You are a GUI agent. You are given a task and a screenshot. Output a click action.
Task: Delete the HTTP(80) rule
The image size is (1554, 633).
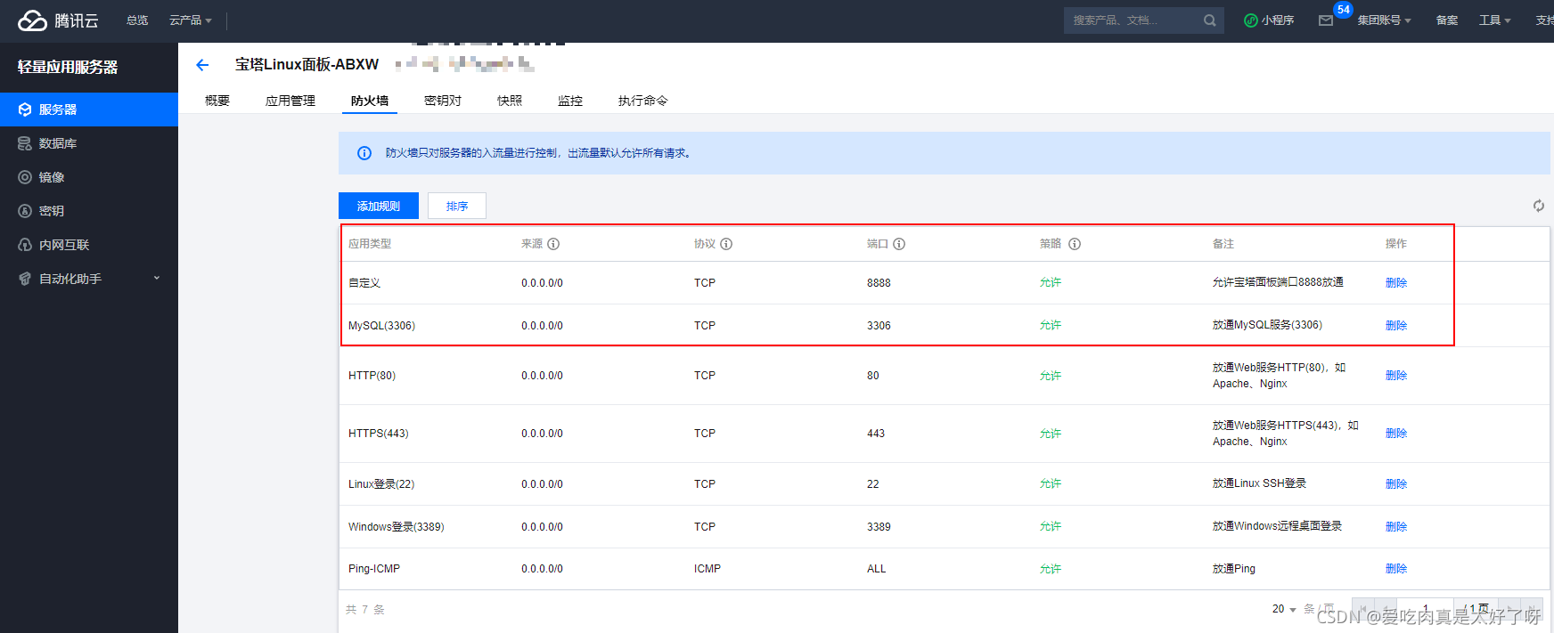pos(1396,376)
